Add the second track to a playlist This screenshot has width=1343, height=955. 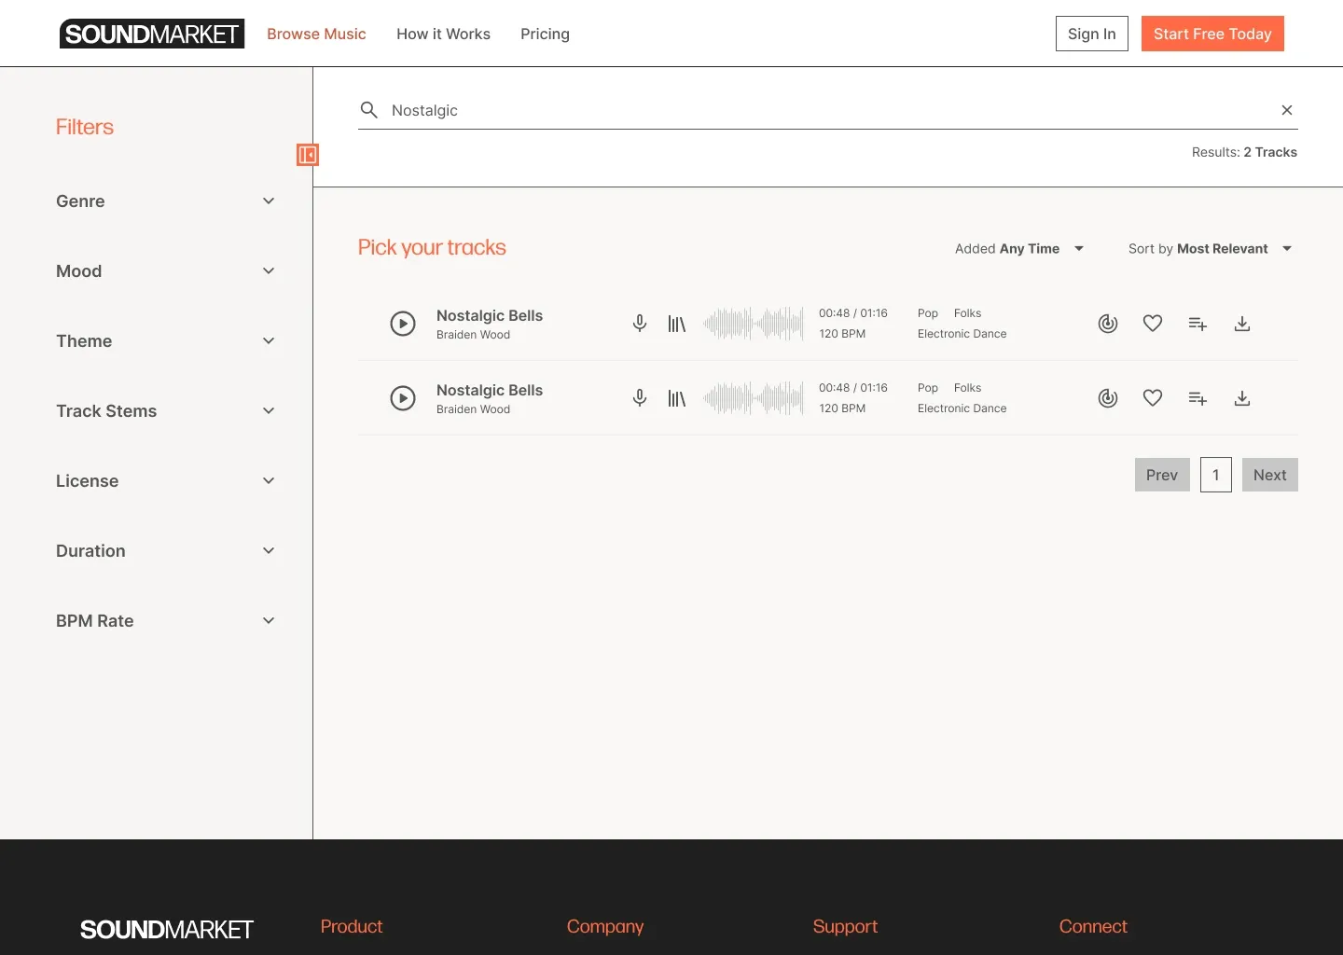(x=1198, y=398)
